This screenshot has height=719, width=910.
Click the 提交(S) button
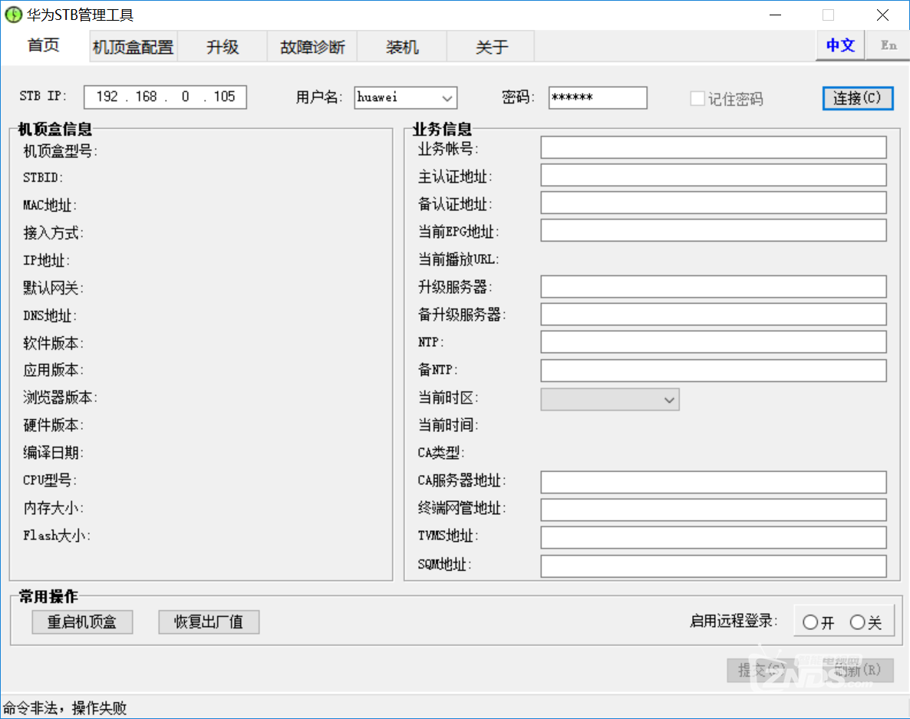(762, 671)
